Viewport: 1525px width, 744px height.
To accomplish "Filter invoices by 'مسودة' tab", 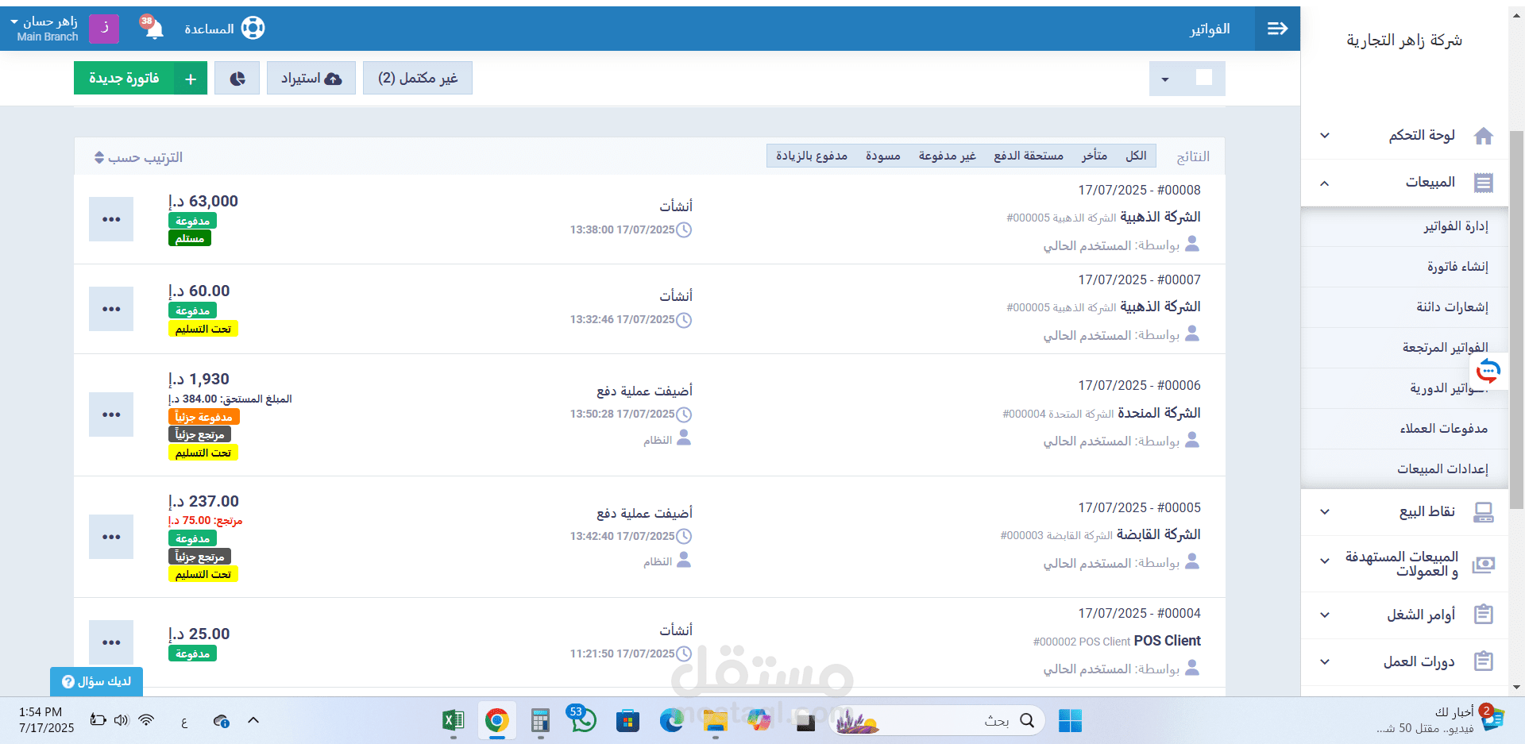I will click(882, 156).
